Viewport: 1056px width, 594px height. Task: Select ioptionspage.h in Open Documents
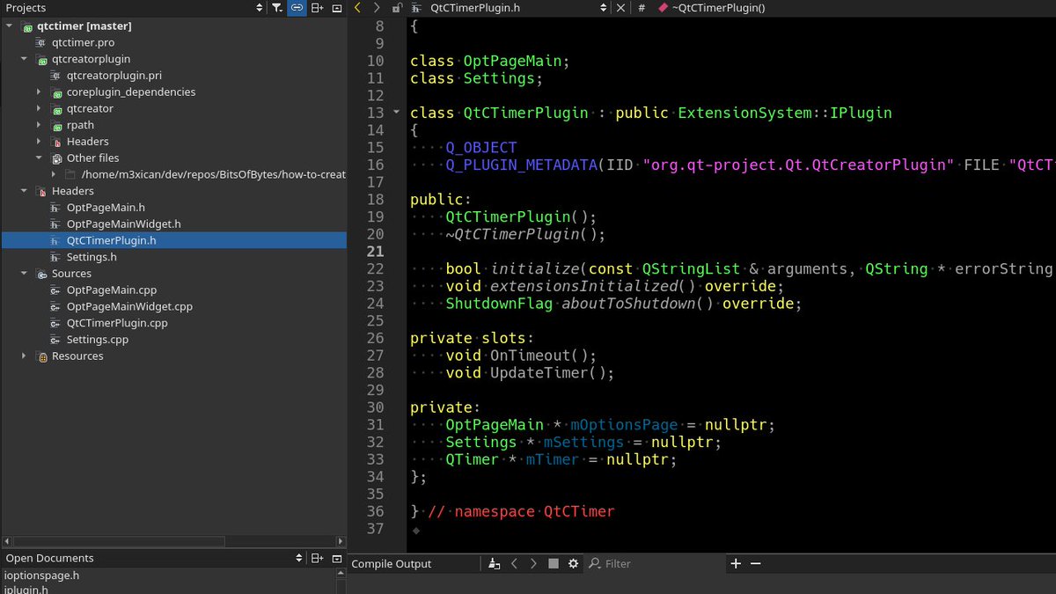41,576
